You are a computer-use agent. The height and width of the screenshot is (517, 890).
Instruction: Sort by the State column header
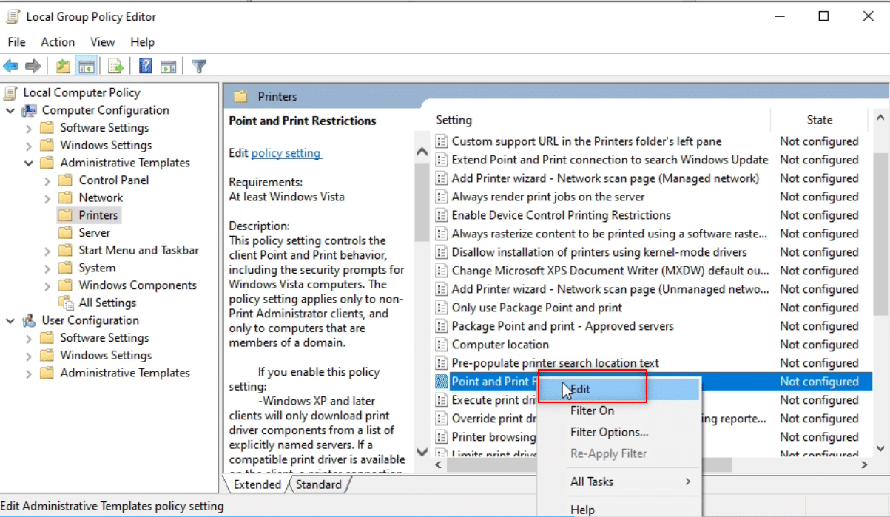tap(819, 120)
